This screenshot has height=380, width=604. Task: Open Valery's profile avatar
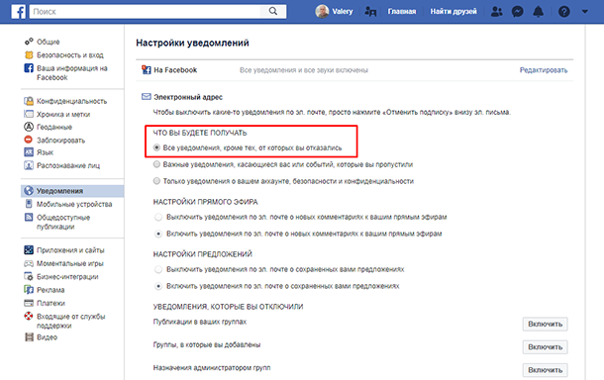(322, 12)
